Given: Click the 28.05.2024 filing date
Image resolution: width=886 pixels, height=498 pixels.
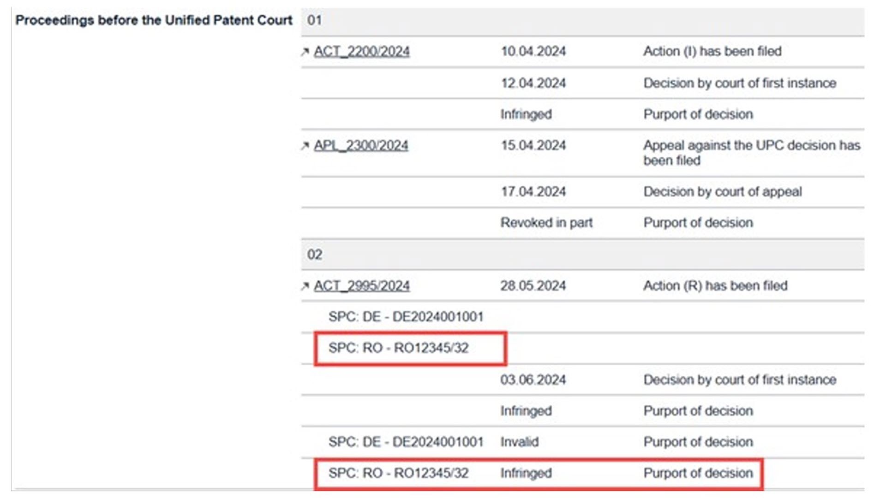Looking at the screenshot, I should point(533,286).
